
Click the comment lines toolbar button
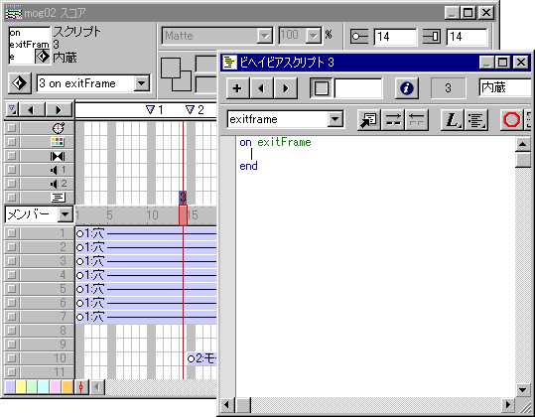coord(393,119)
